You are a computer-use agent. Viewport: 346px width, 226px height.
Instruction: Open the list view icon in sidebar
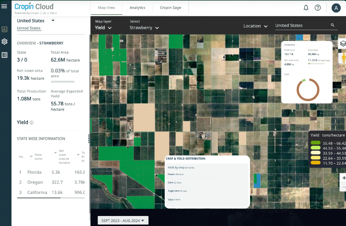[x=5, y=55]
